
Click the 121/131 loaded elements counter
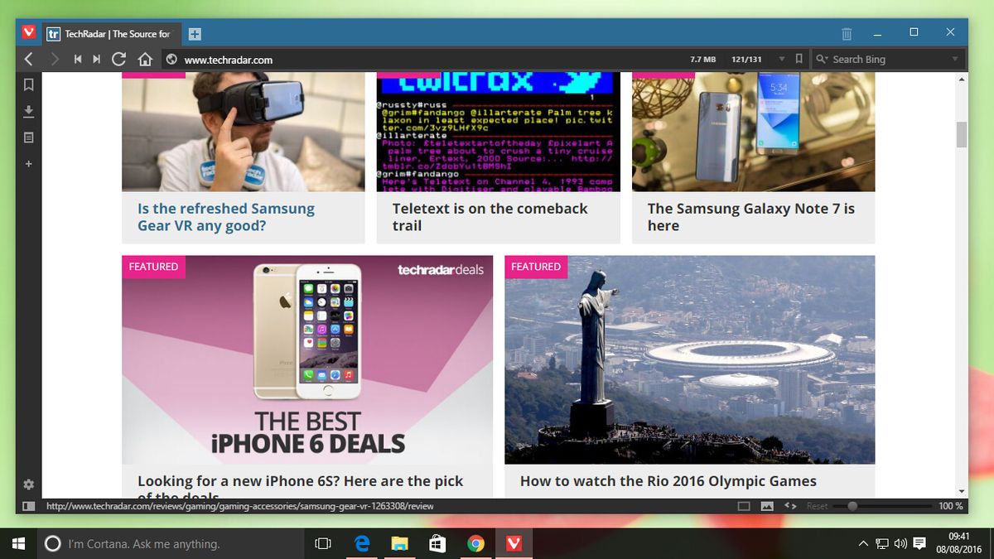coord(746,60)
